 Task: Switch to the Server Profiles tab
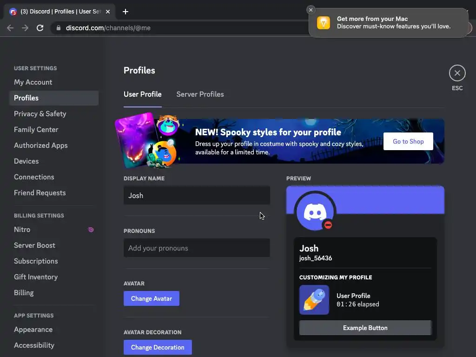point(200,94)
